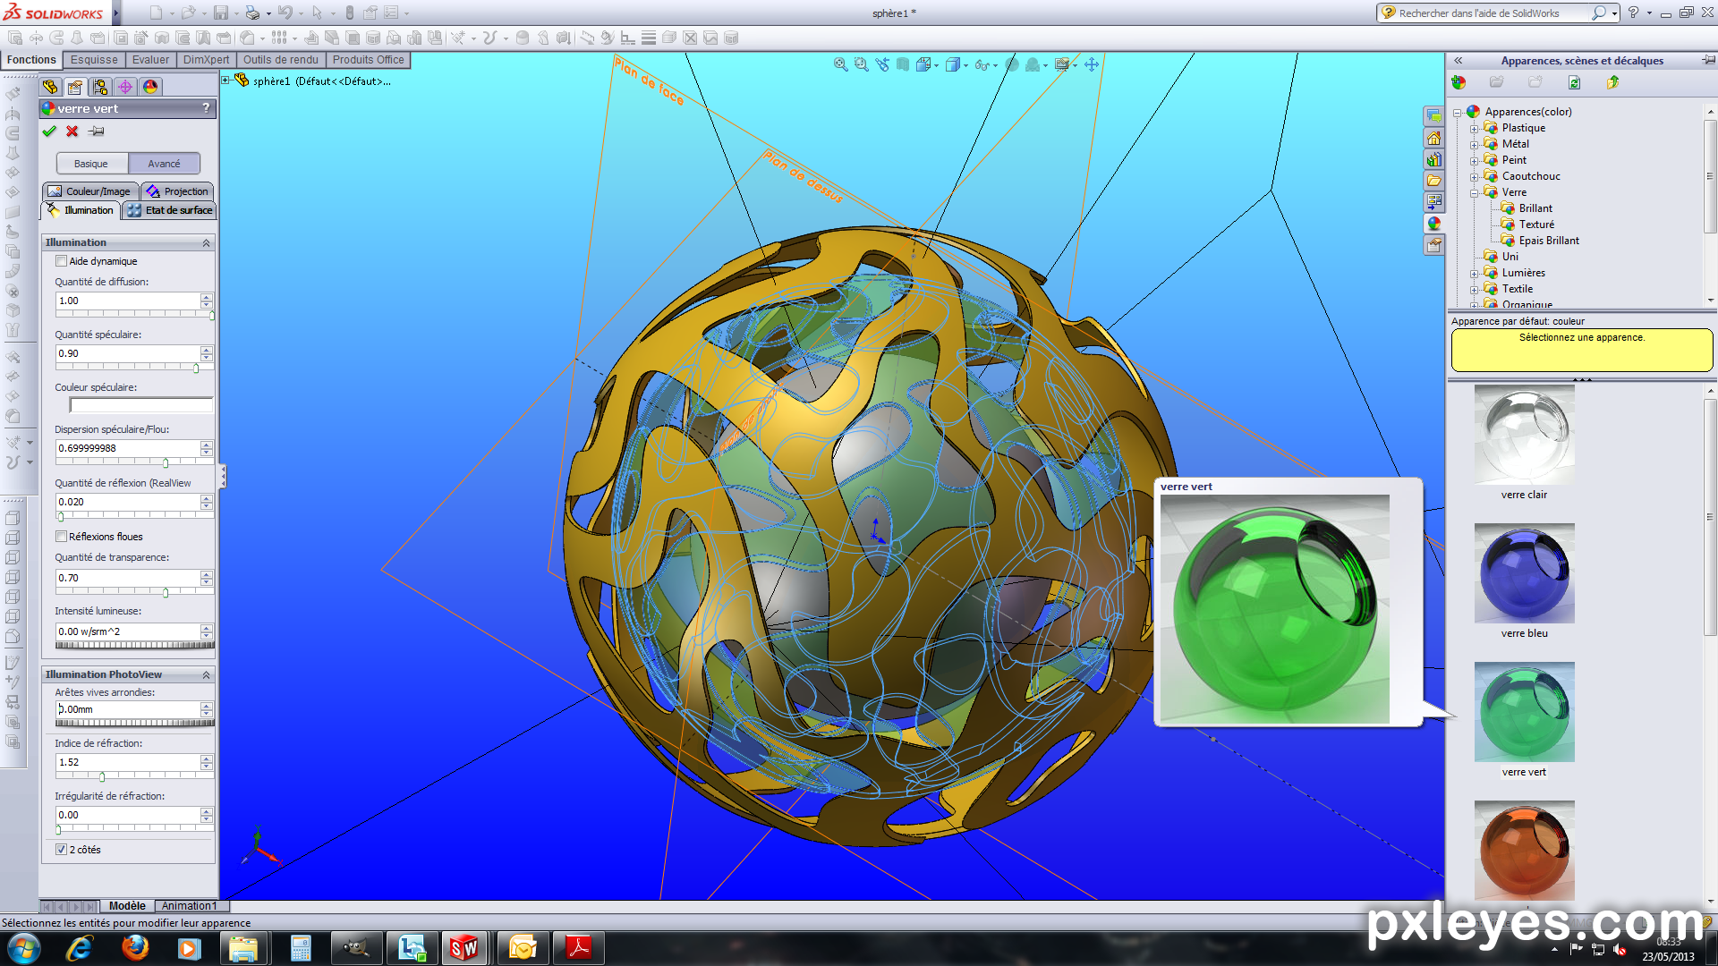
Task: Switch to the DimXpert tab
Action: point(206,60)
